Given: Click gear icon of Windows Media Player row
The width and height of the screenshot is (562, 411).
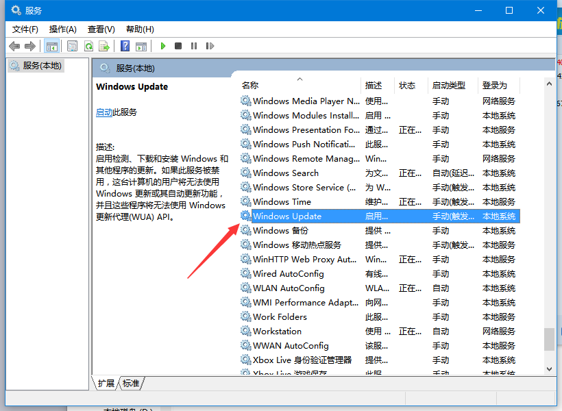Looking at the screenshot, I should (246, 101).
